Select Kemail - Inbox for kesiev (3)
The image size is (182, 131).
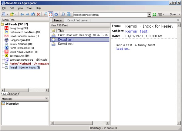pyautogui.click(x=25, y=68)
